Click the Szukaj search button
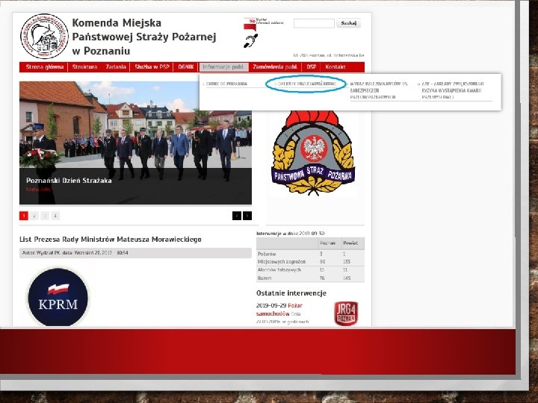538x403 pixels. (349, 23)
